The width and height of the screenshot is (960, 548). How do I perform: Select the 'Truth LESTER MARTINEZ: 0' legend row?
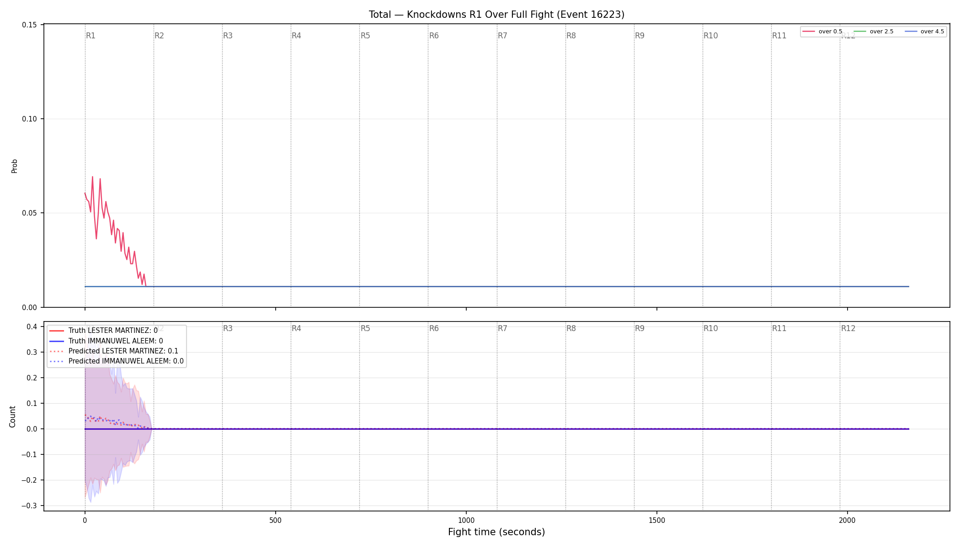(x=103, y=331)
